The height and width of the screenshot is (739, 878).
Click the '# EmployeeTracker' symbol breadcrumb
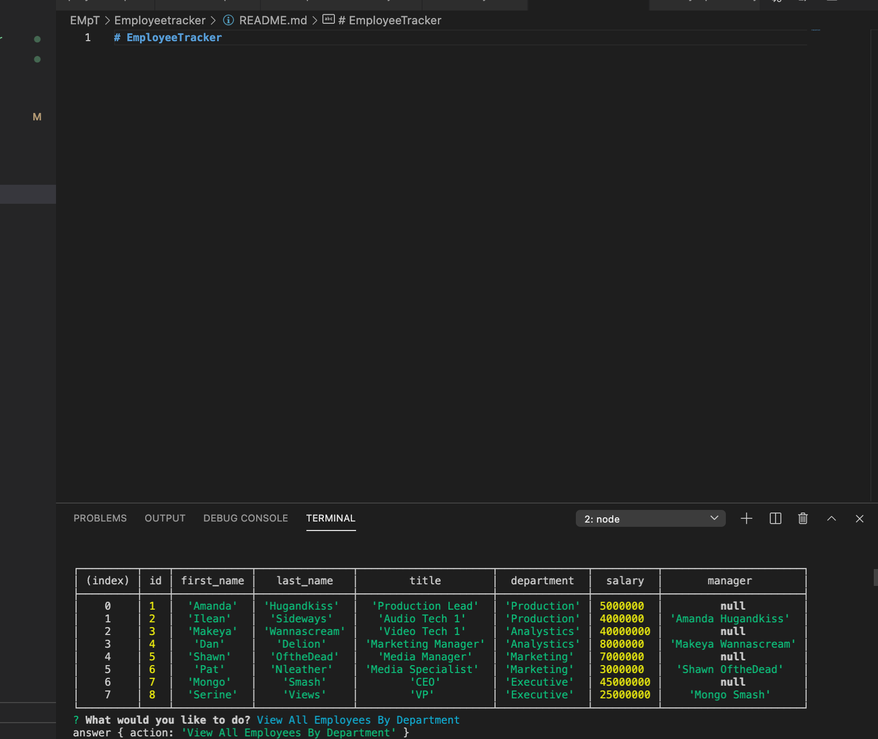(x=390, y=20)
